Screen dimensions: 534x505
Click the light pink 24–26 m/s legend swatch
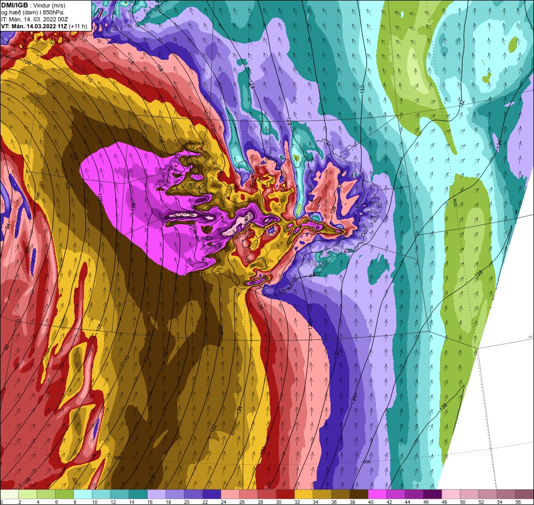[230, 494]
